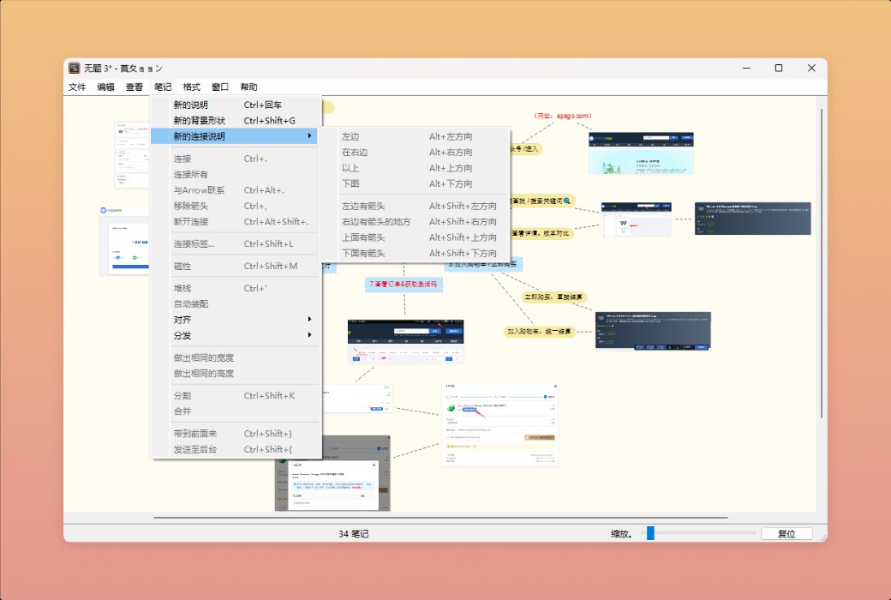Open the 帮助 menu
This screenshot has height=600, width=891.
(248, 86)
